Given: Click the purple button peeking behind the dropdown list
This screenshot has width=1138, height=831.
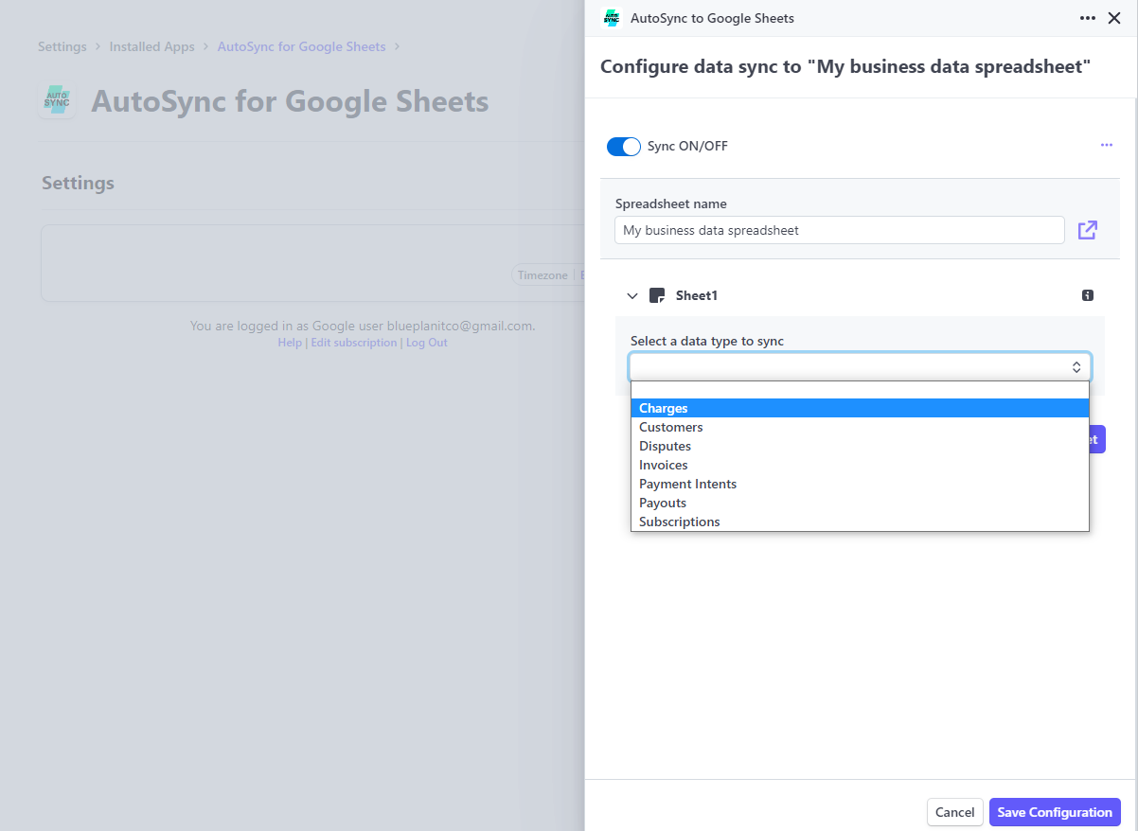Looking at the screenshot, I should coord(1097,439).
